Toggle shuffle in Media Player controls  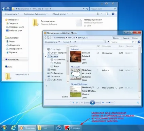[x=73, y=102]
